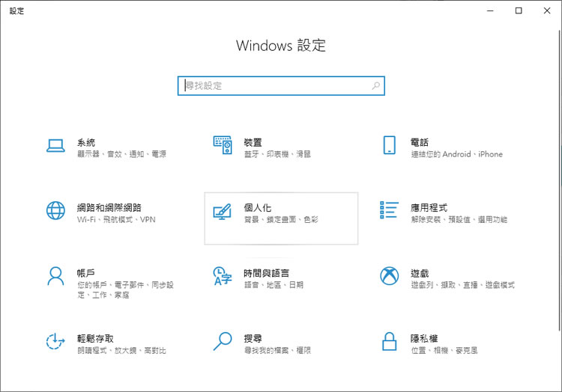Click the clock and letter icon for 時間與語言

click(223, 276)
